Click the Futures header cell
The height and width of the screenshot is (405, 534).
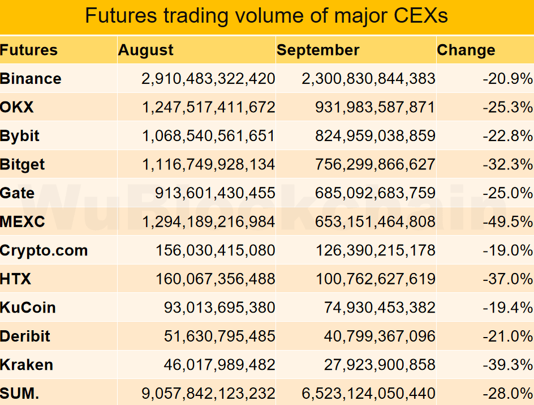pyautogui.click(x=29, y=50)
